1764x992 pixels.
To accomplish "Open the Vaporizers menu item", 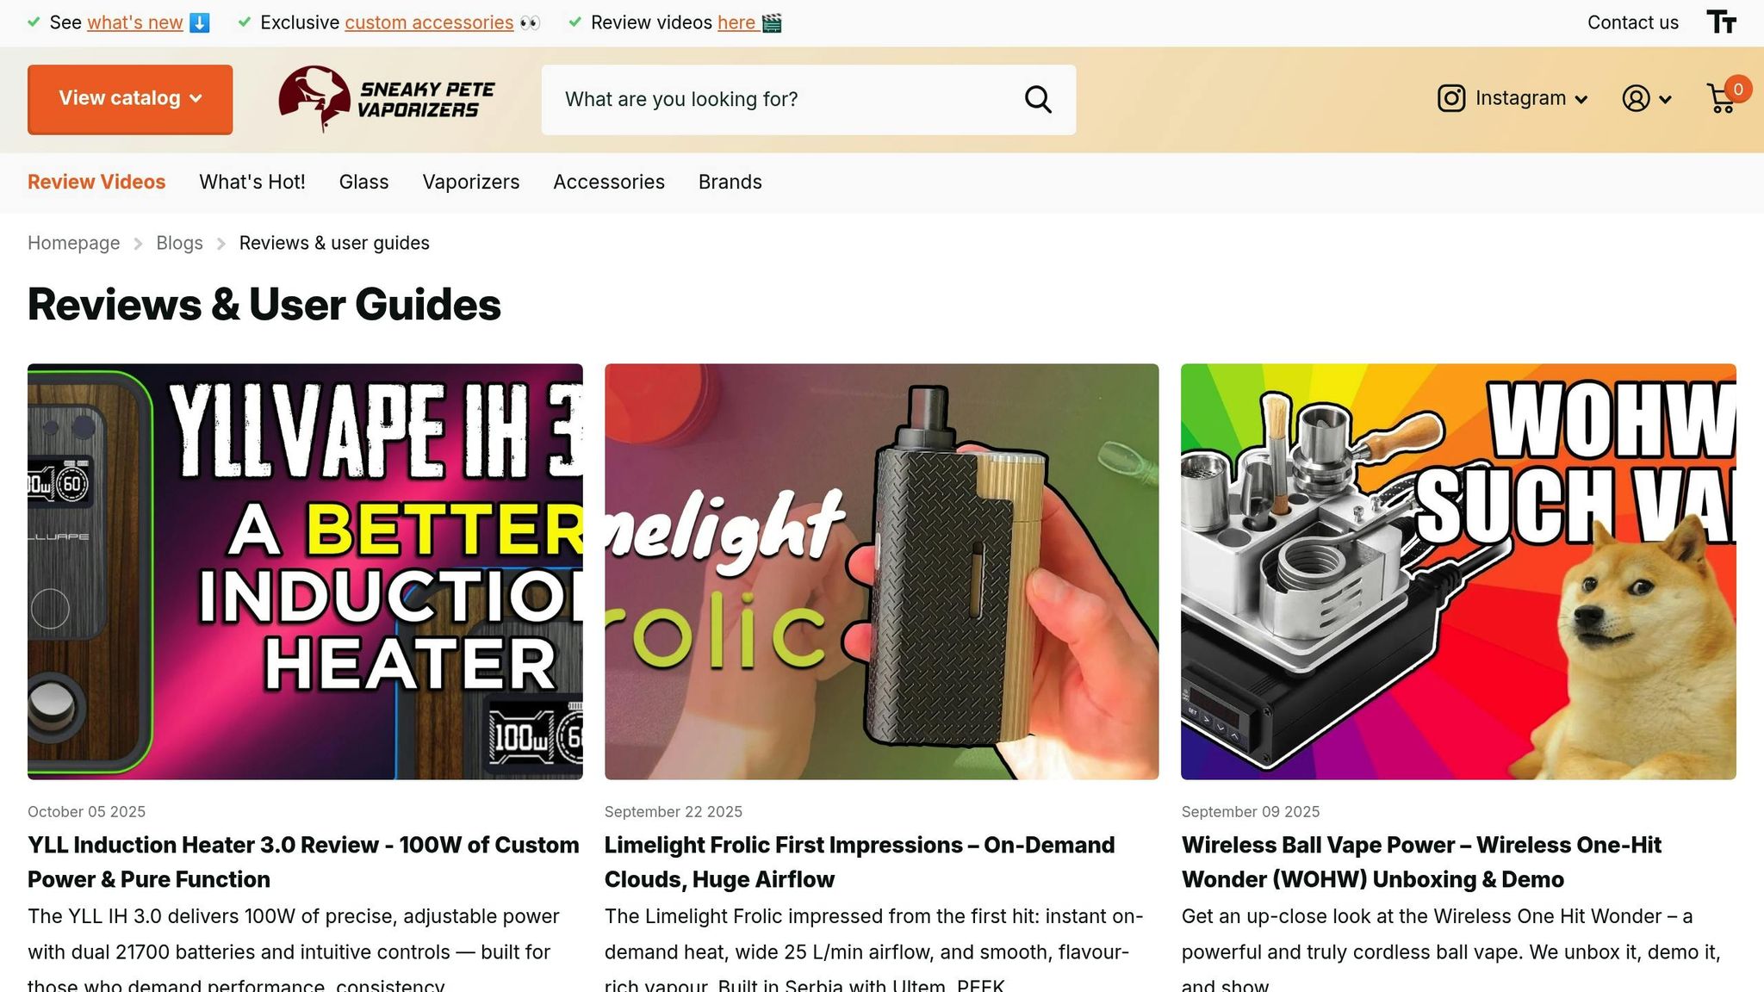I will 470,183.
